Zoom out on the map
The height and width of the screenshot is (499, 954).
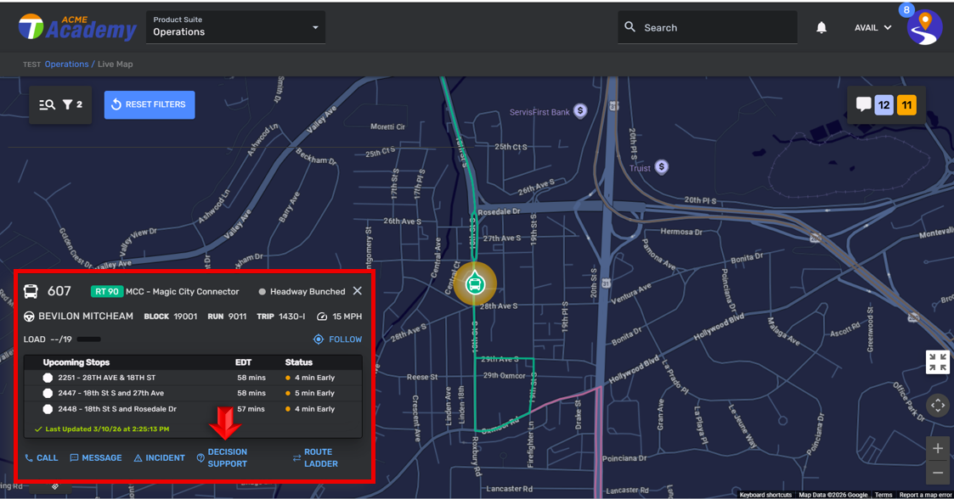point(937,473)
